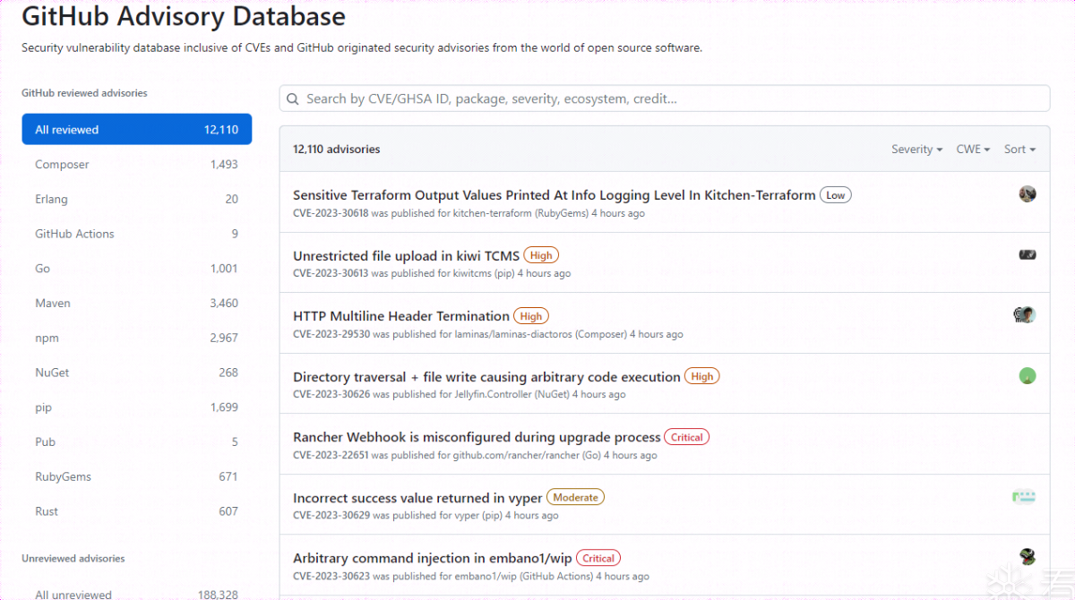Click Unreviewed advisories section label
This screenshot has width=1075, height=600.
73,558
